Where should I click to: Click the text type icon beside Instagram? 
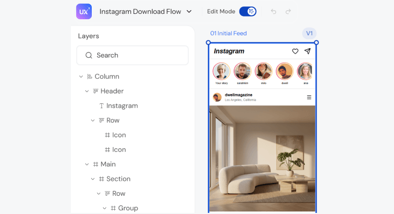[101, 106]
